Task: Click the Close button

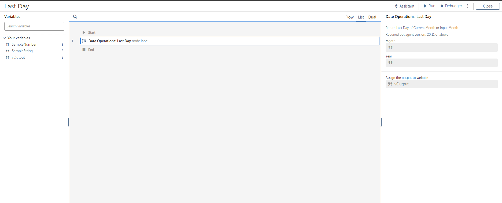Action: click(x=488, y=6)
